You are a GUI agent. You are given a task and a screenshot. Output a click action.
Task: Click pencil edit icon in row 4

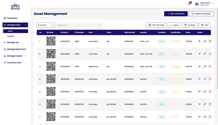tap(205, 79)
